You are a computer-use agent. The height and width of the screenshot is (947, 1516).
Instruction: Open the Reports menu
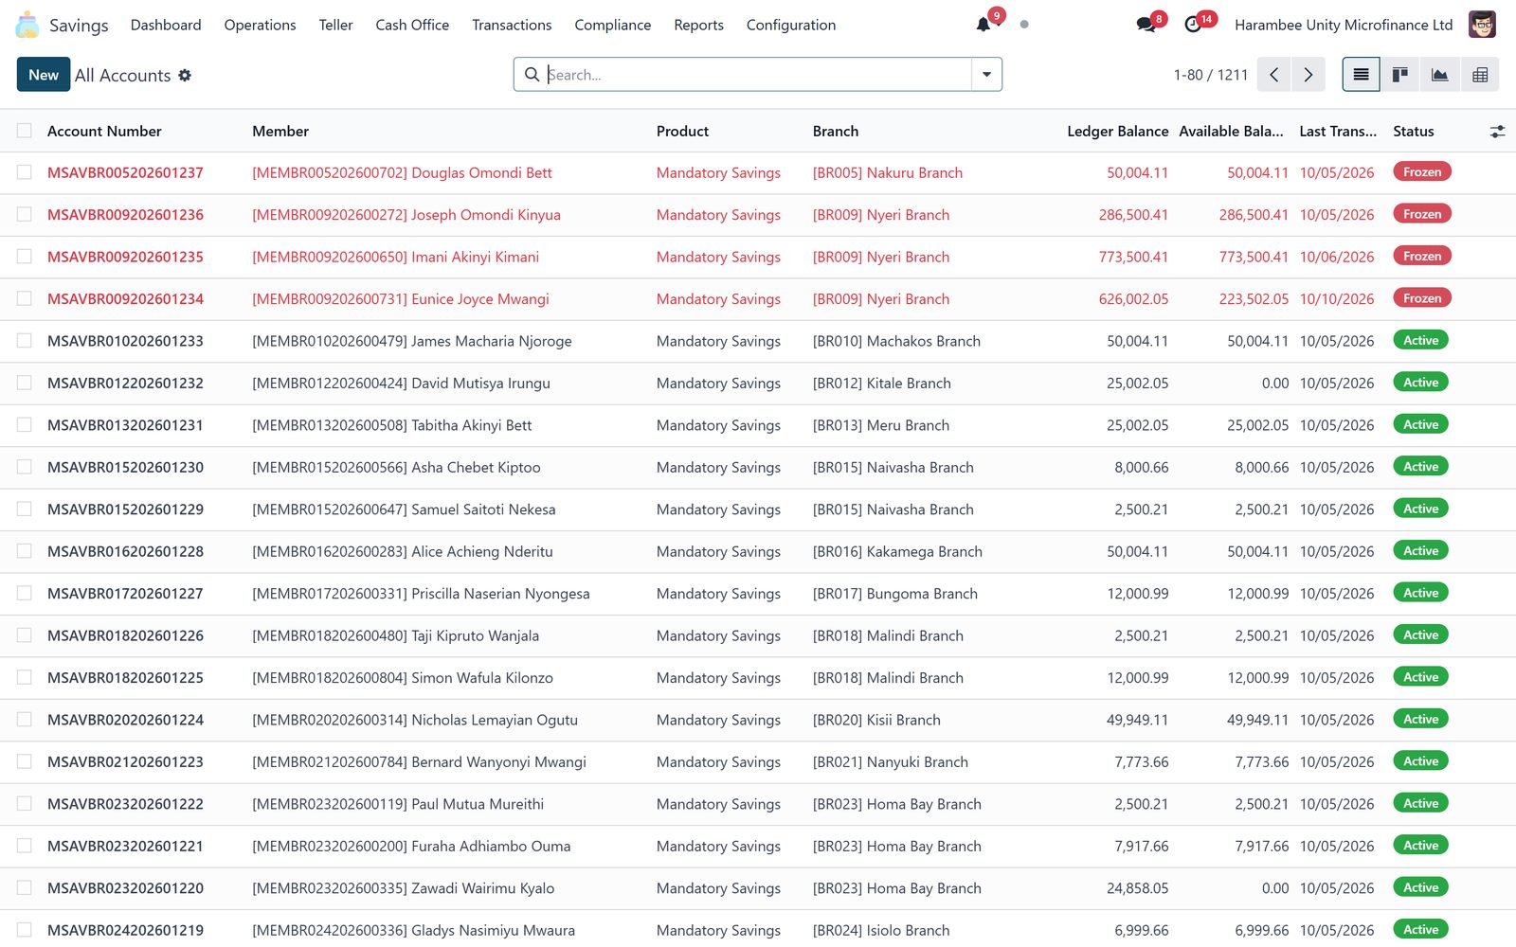tap(698, 25)
